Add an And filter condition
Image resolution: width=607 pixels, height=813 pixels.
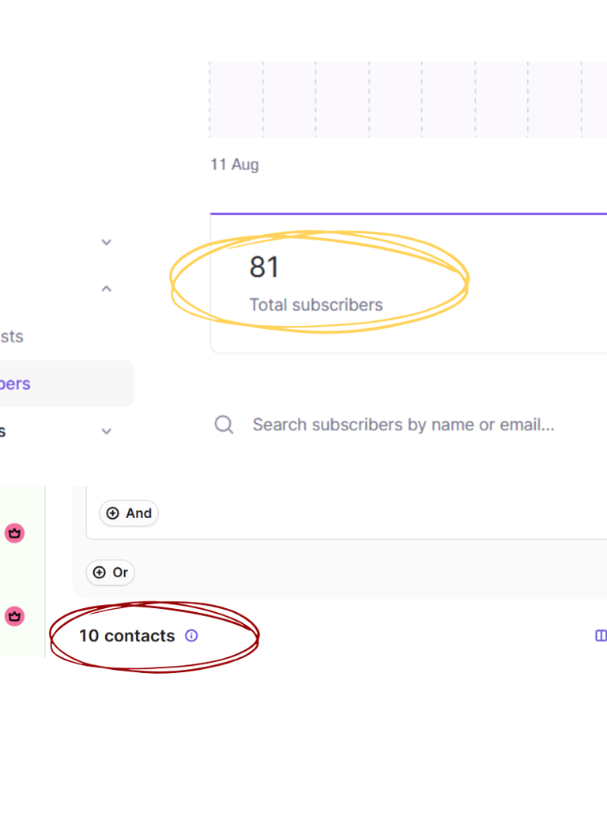129,513
